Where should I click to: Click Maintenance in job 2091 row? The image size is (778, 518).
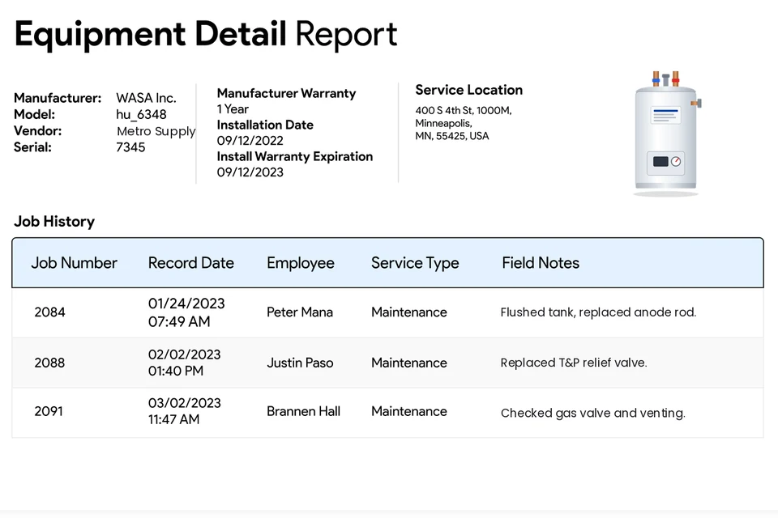[409, 411]
